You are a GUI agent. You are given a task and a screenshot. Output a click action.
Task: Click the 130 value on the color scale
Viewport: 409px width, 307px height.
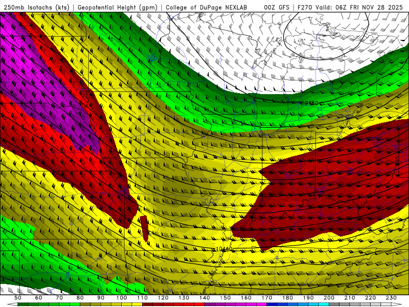click(x=184, y=298)
